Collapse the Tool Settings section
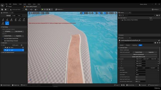Viewport: 161px width, 90px height. tap(1, 27)
